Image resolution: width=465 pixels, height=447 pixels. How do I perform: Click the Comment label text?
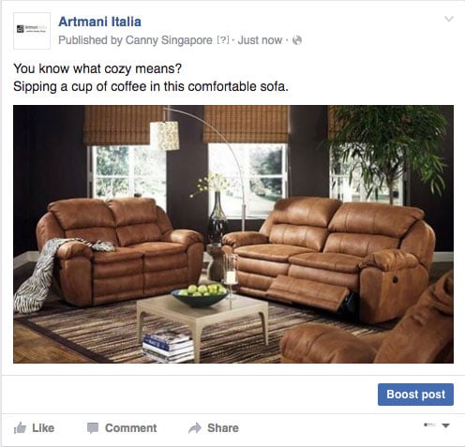pyautogui.click(x=131, y=428)
